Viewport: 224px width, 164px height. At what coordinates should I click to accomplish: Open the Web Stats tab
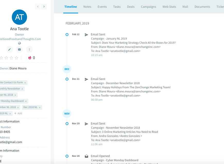point(169,7)
